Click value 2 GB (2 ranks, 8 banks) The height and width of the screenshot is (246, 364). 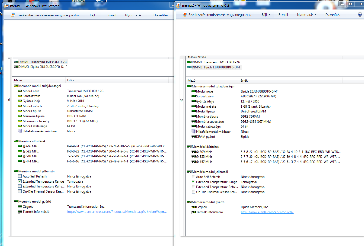pyautogui.click(x=83, y=106)
